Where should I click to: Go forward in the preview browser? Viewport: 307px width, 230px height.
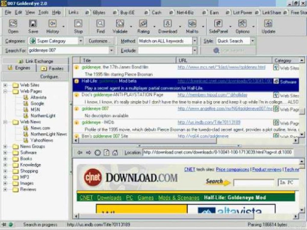(88, 152)
